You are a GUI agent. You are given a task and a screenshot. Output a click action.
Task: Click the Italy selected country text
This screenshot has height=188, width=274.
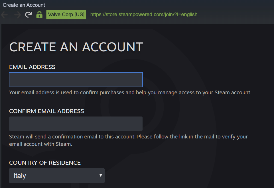coord(20,176)
